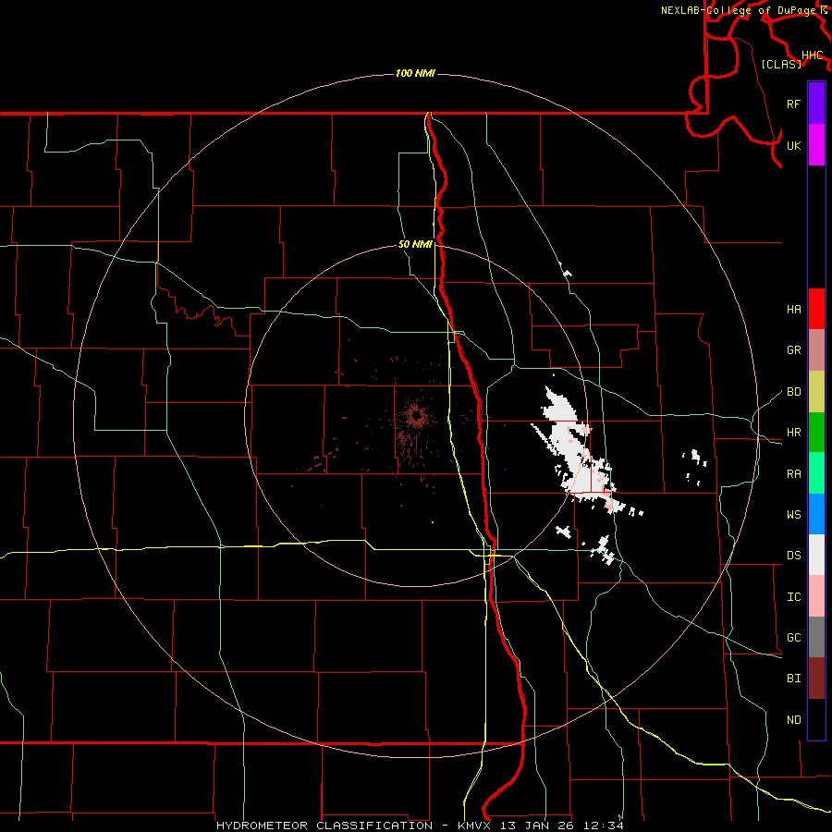The width and height of the screenshot is (832, 832).
Task: Click the "NEXLAB-College of DuPage" credit text
Action: pos(738,10)
